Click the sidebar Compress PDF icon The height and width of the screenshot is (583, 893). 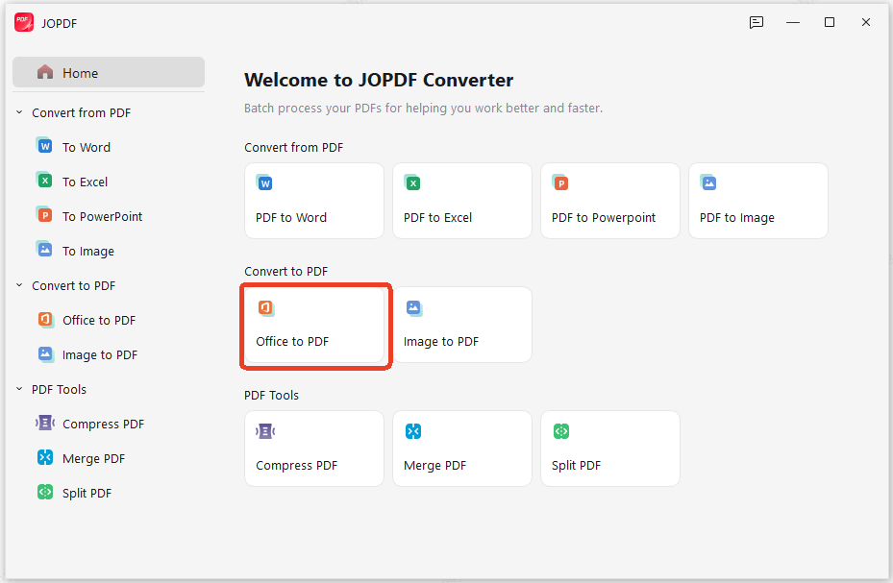[x=45, y=423]
